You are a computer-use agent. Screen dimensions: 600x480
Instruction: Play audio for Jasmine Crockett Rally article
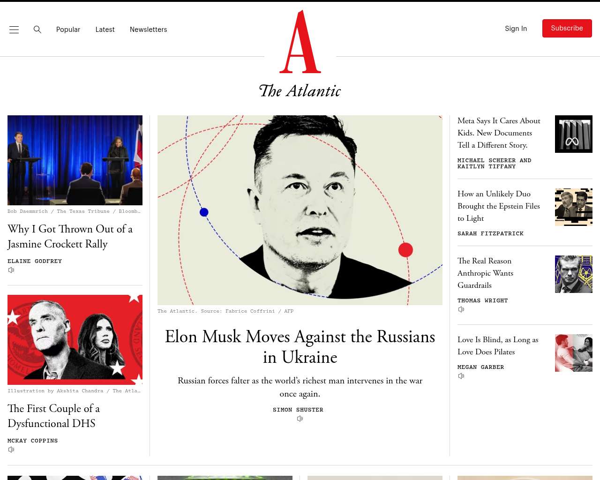pos(11,270)
